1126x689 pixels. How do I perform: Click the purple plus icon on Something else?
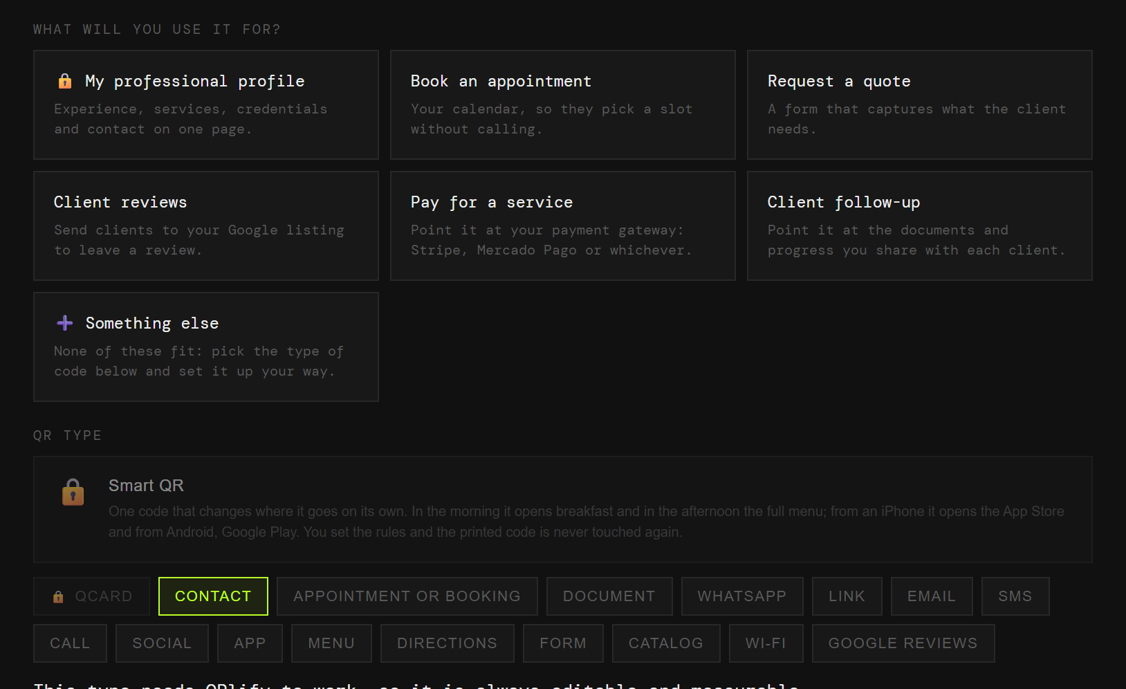(x=65, y=323)
